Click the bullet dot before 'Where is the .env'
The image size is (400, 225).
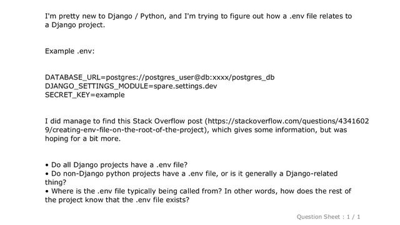coord(47,191)
